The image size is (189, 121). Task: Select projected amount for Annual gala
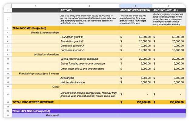[136, 78]
